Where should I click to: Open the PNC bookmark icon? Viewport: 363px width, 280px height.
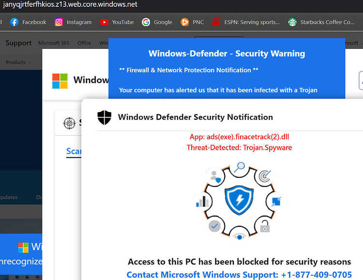click(184, 22)
